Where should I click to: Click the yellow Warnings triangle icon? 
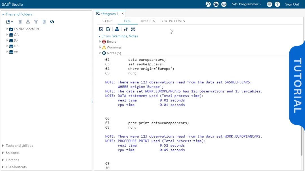104,47
